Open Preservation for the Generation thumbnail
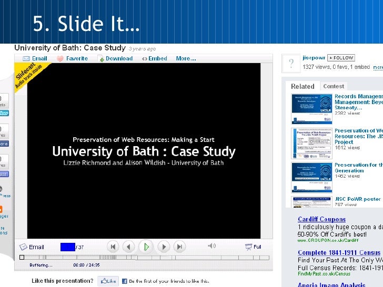Screen dimensions: 383x287 point(311,178)
